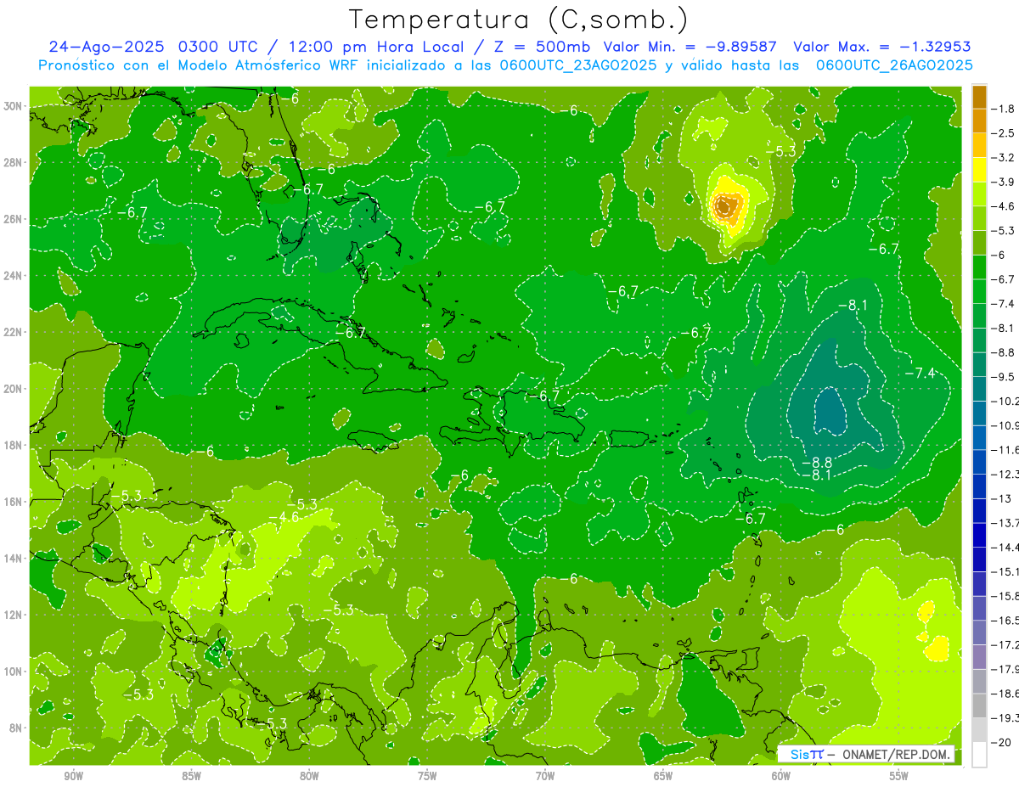This screenshot has height=787, width=1019.
Task: Click the teal legend swatch between -9.5 and -10.2
Action: pos(979,389)
